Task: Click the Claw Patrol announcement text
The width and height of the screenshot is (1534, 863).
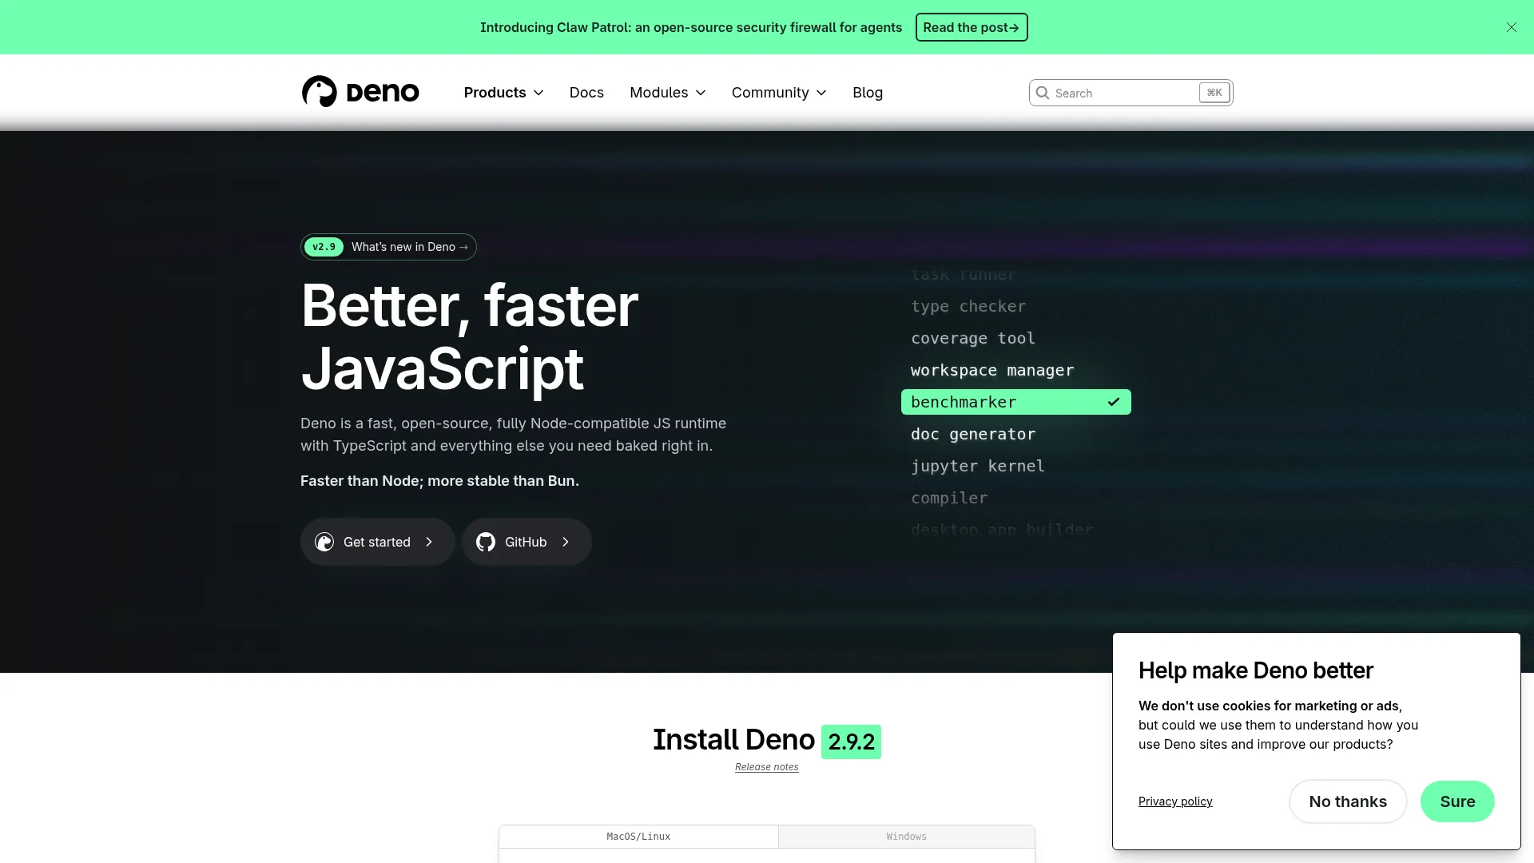Action: 691,27
